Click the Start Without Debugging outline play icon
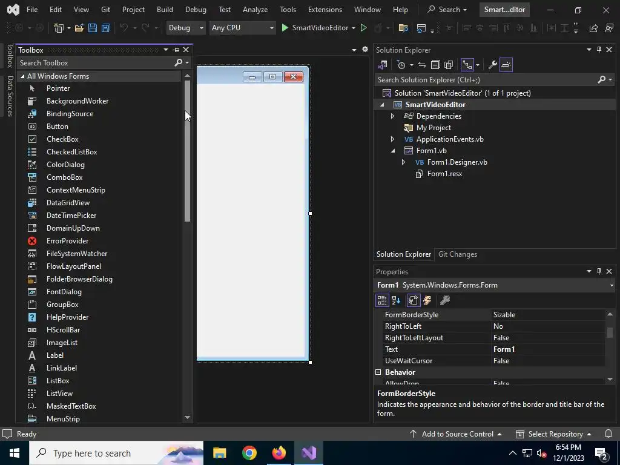The image size is (620, 465). point(363,28)
